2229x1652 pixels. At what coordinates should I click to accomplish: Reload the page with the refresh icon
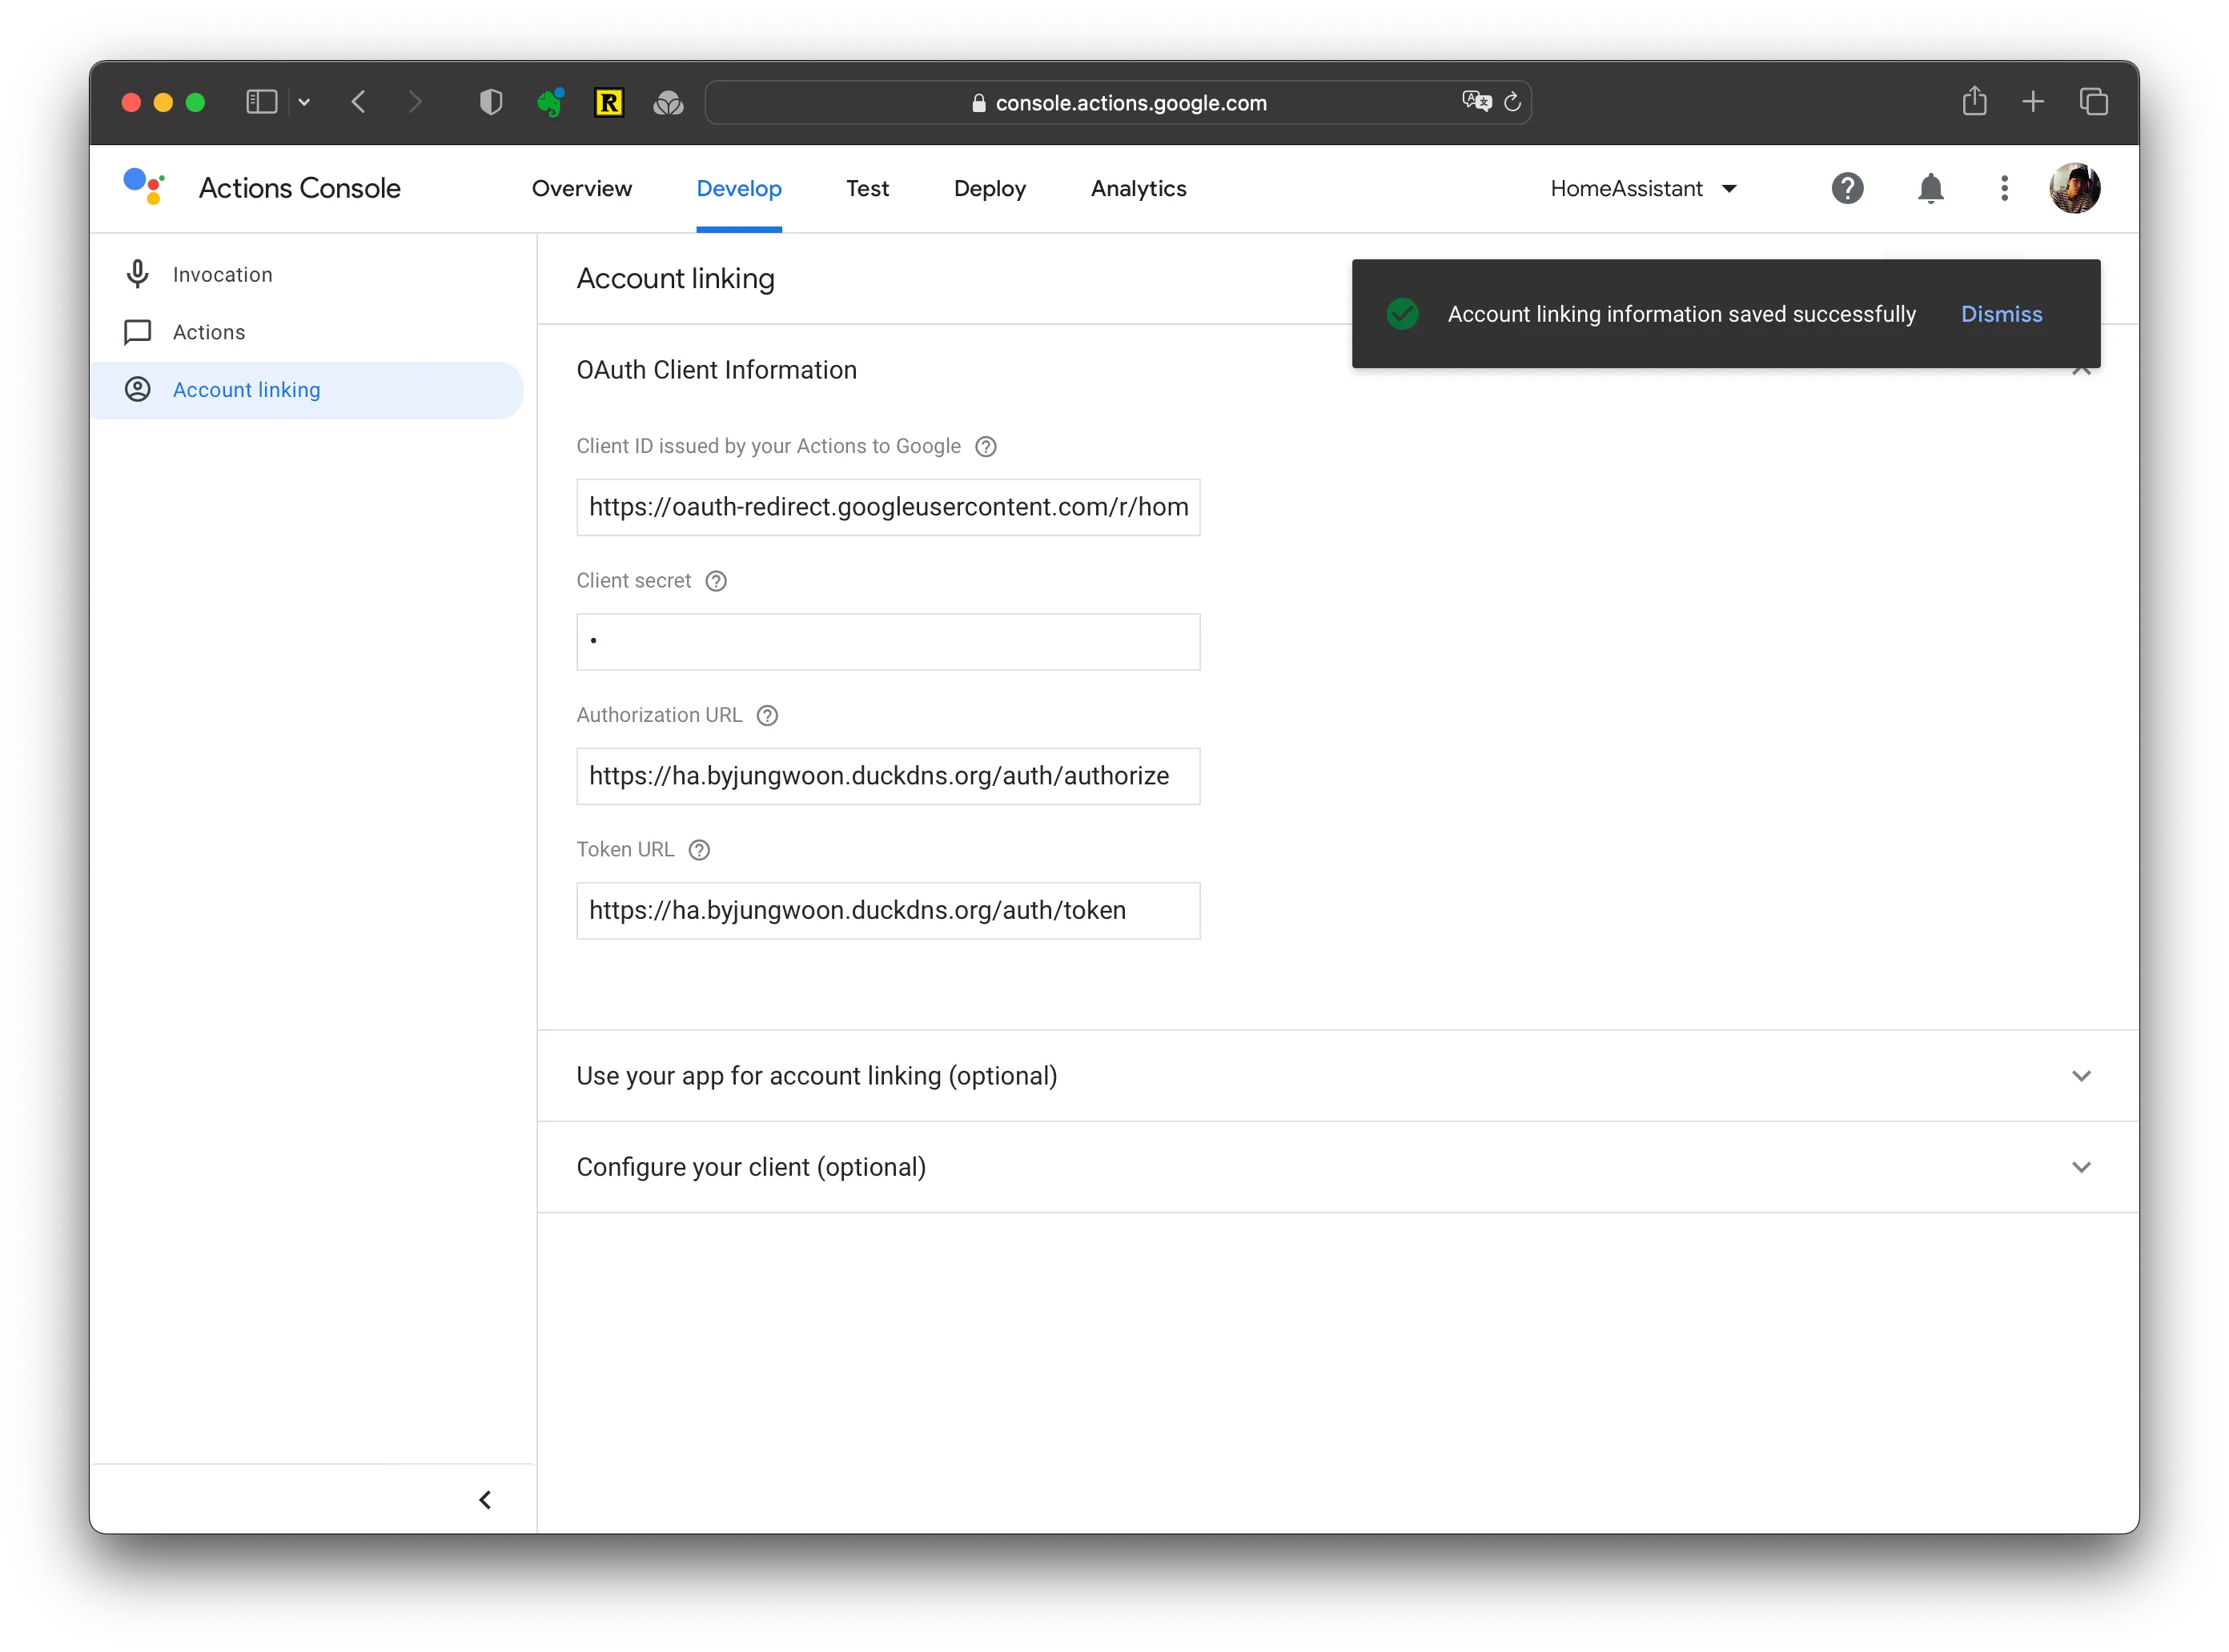pos(1512,102)
